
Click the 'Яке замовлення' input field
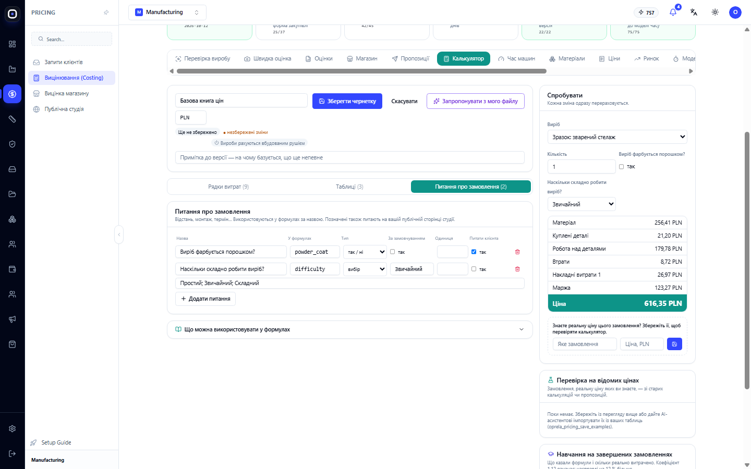[x=585, y=344]
